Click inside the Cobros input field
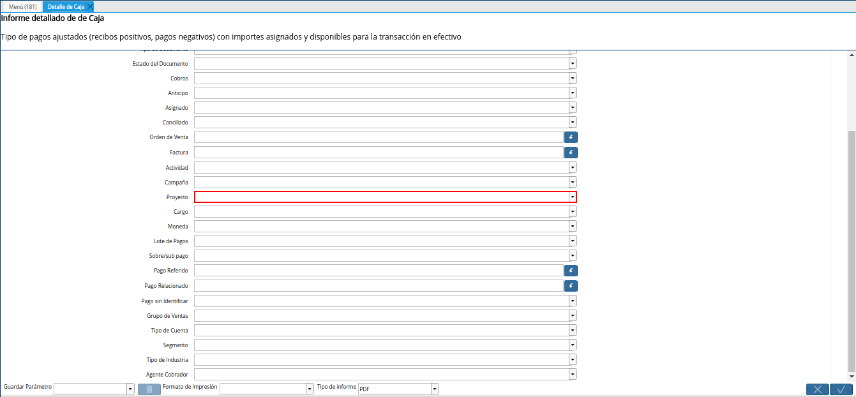 tap(380, 78)
